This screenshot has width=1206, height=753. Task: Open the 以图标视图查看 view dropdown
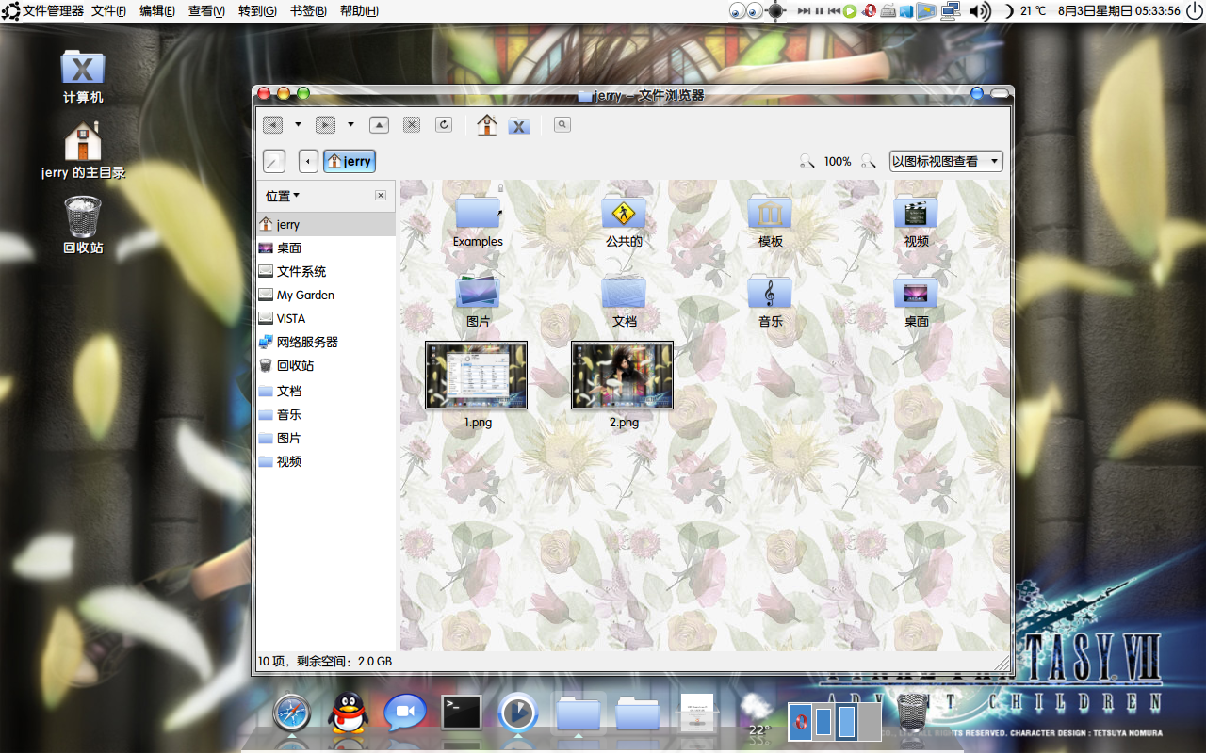pos(946,161)
